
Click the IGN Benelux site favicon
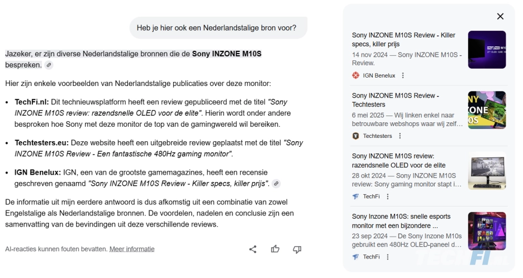(x=355, y=75)
